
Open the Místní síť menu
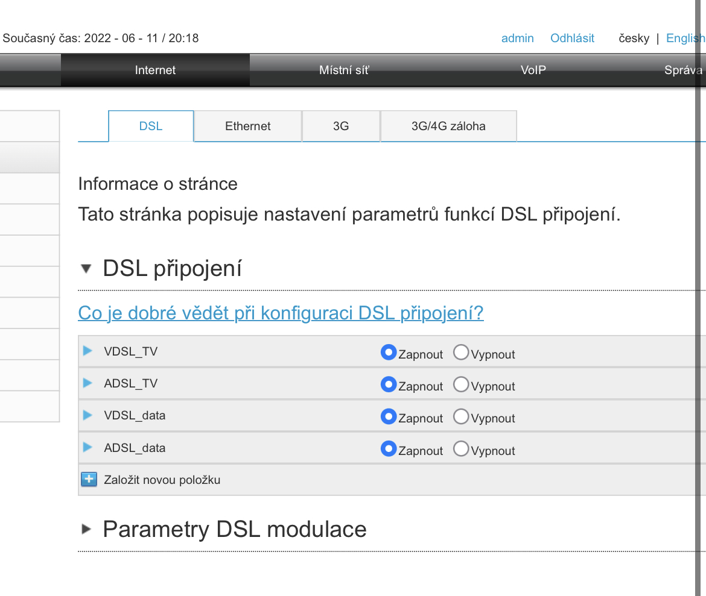click(x=344, y=70)
